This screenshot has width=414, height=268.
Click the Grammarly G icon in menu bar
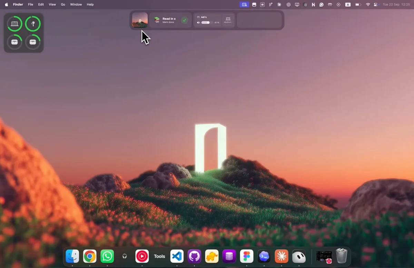coord(322,4)
